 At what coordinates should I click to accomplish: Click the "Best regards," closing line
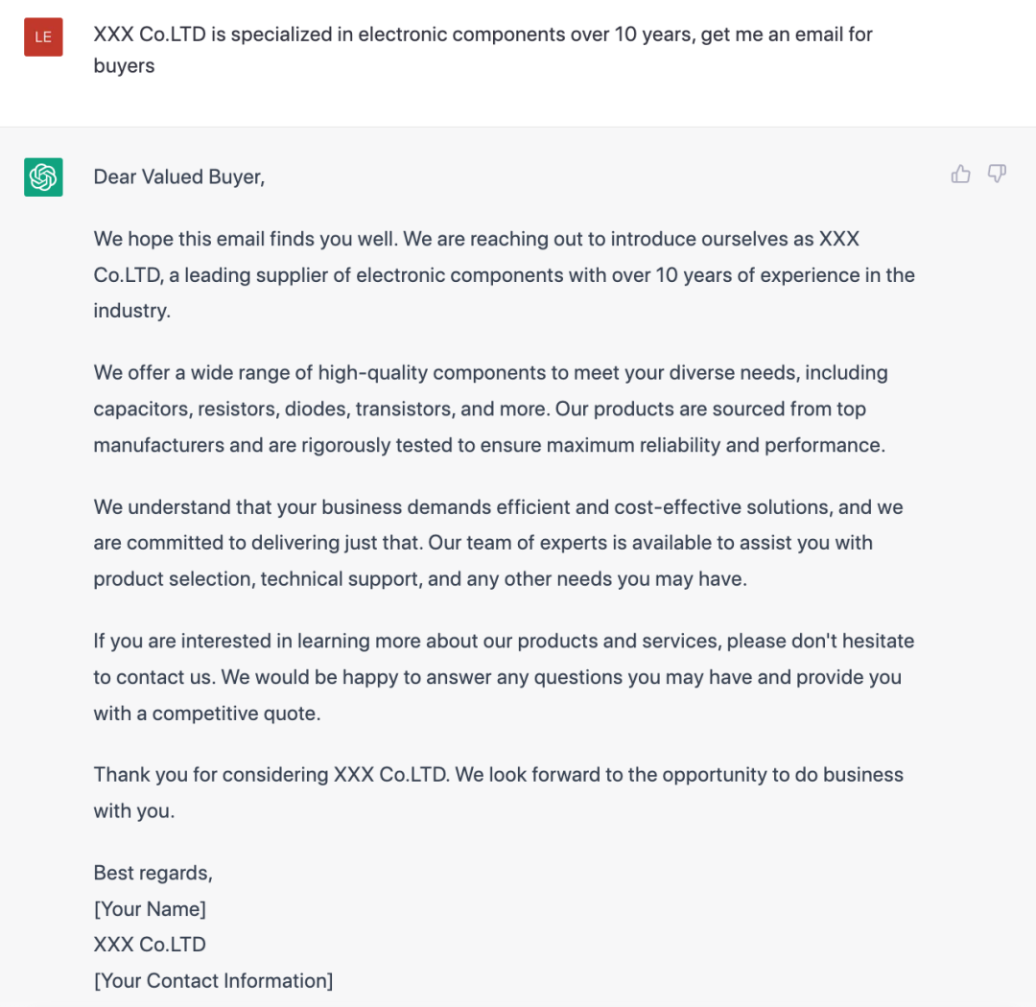click(x=153, y=873)
